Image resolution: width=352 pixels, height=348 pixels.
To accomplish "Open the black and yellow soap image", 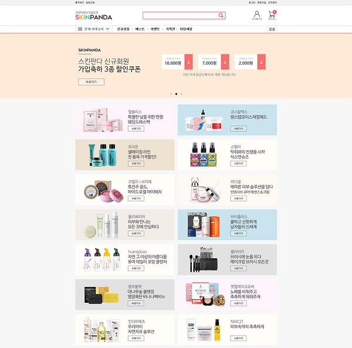I will click(x=101, y=295).
